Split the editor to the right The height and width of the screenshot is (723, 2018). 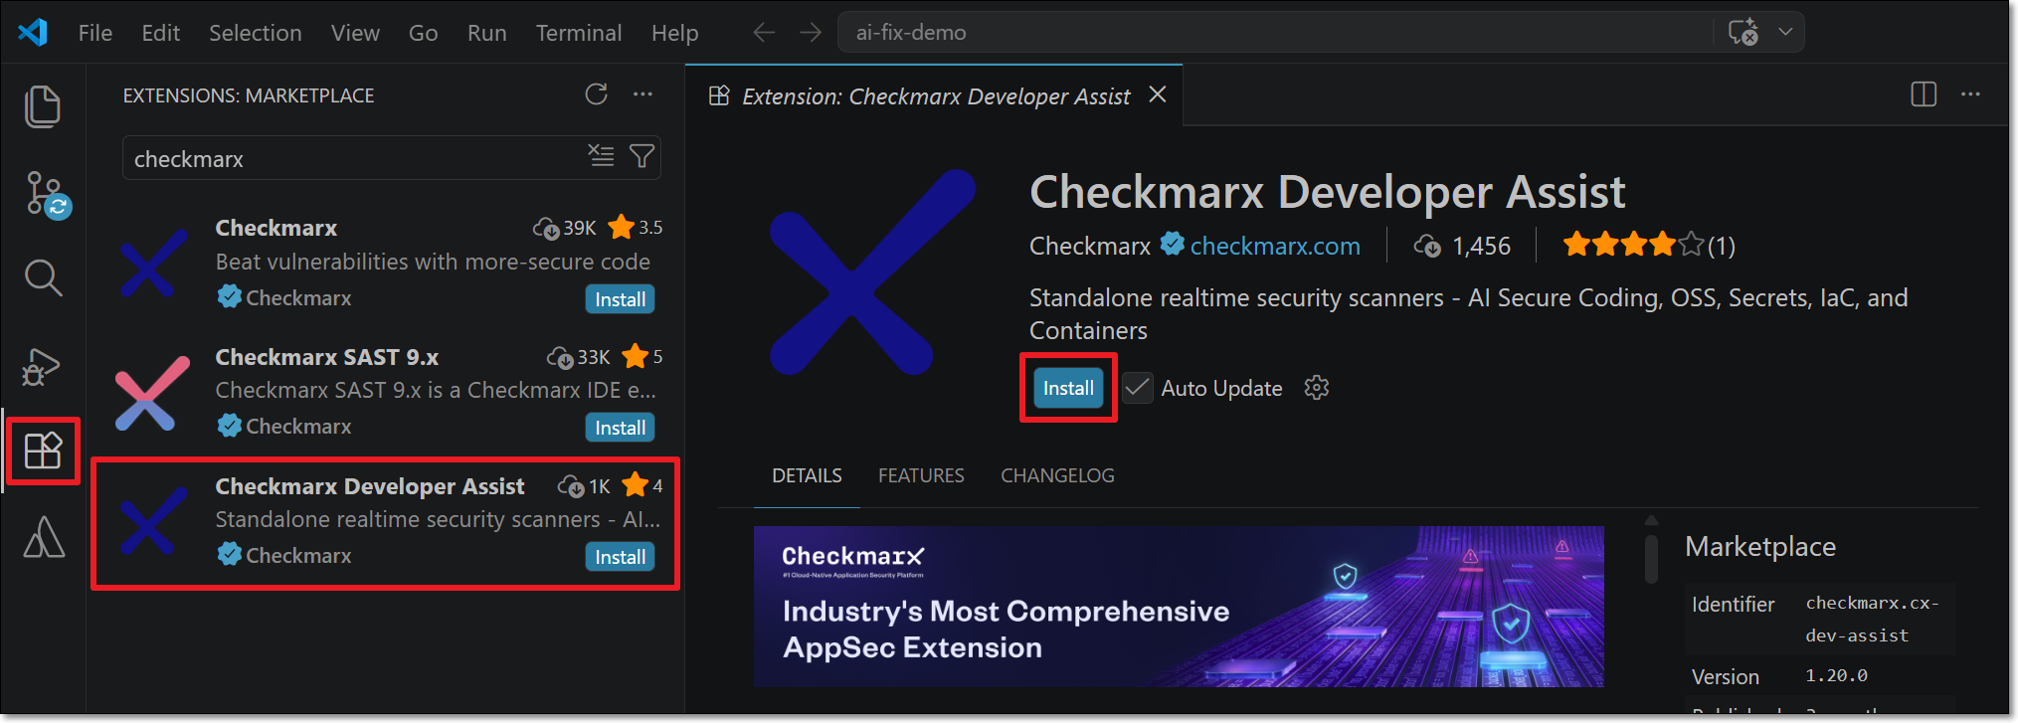[x=1924, y=94]
